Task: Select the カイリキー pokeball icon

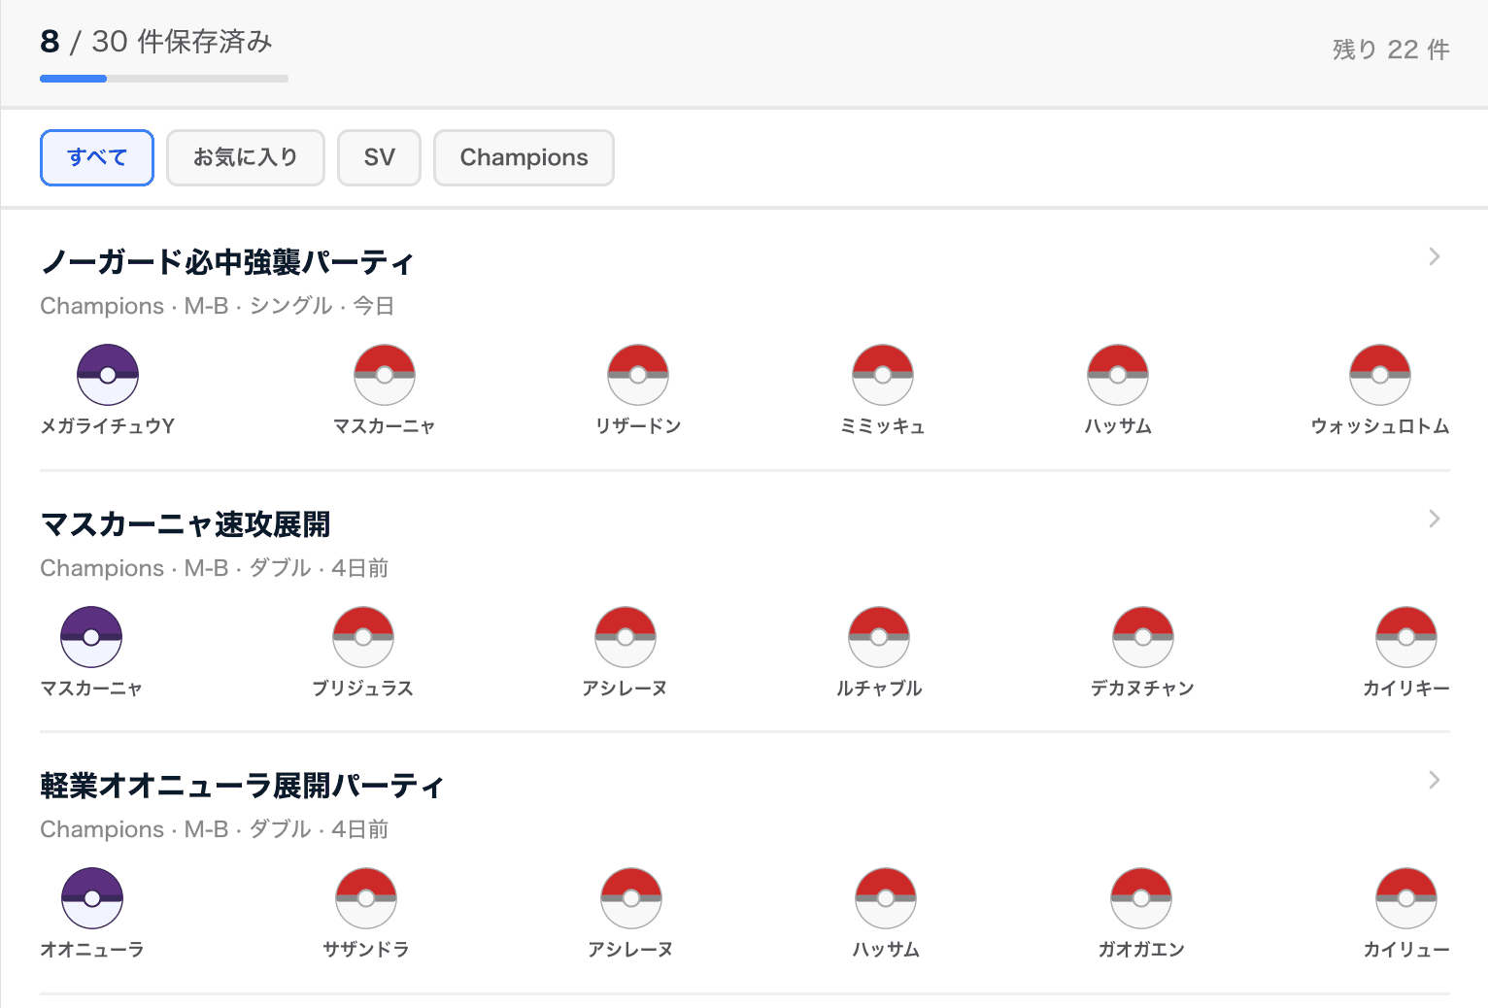Action: 1406,636
